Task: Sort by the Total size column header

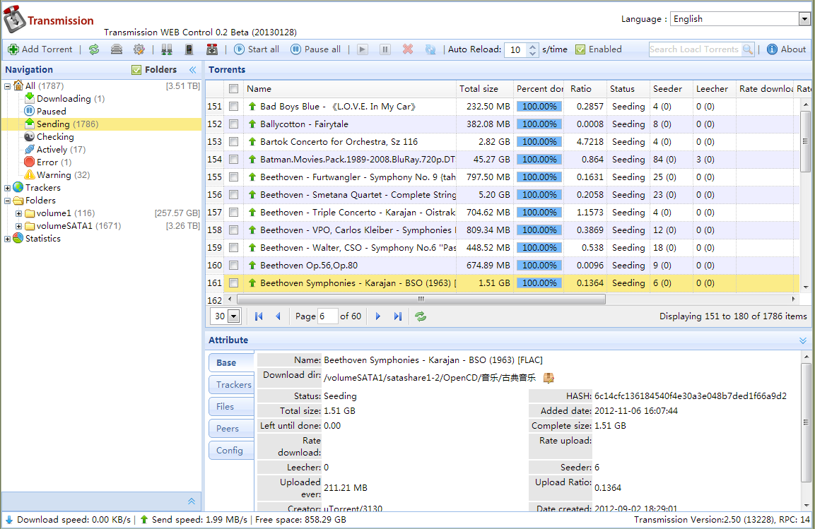Action: 484,89
